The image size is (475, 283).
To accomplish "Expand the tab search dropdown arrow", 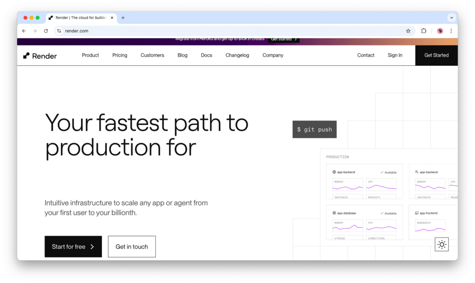I will click(x=451, y=18).
